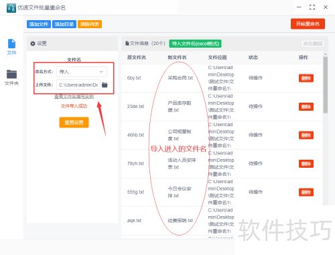The height and width of the screenshot is (255, 335).
Task: Click the settings gear icon beside 设置
Action: click(x=33, y=44)
